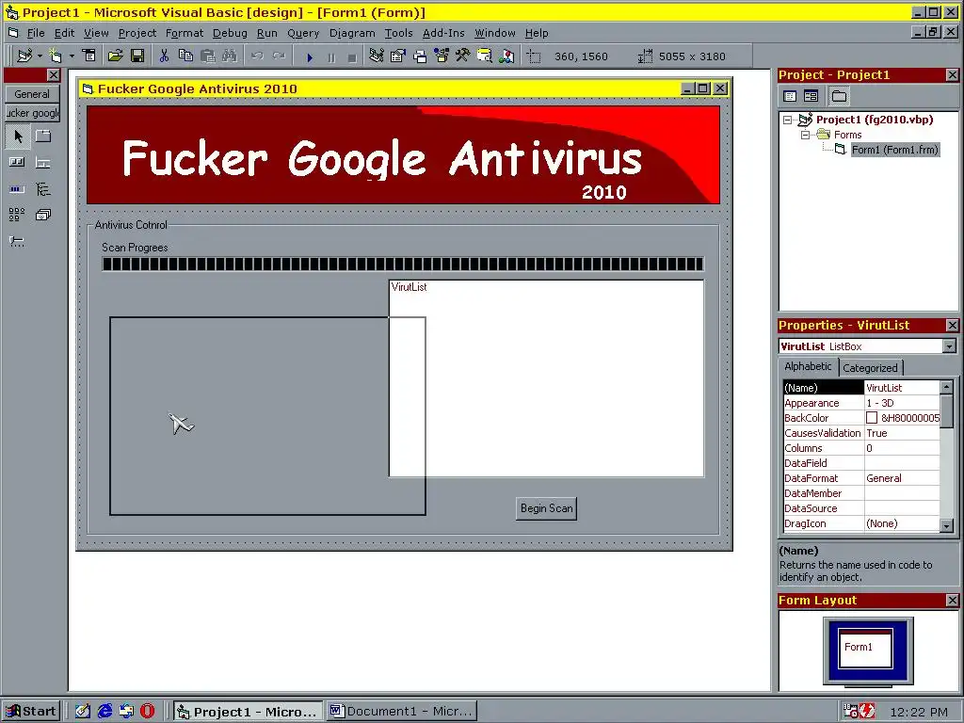Open the Menu Editor from the toolbar
964x723 pixels.
89,56
